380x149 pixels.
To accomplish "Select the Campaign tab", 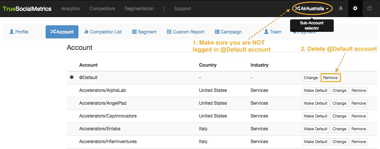I will 228,32.
